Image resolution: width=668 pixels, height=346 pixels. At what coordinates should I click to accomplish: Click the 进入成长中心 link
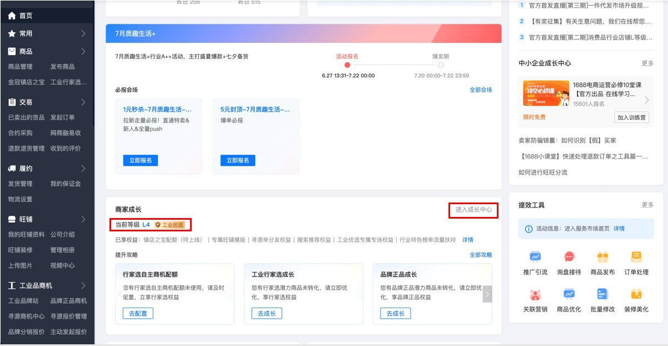tap(473, 210)
